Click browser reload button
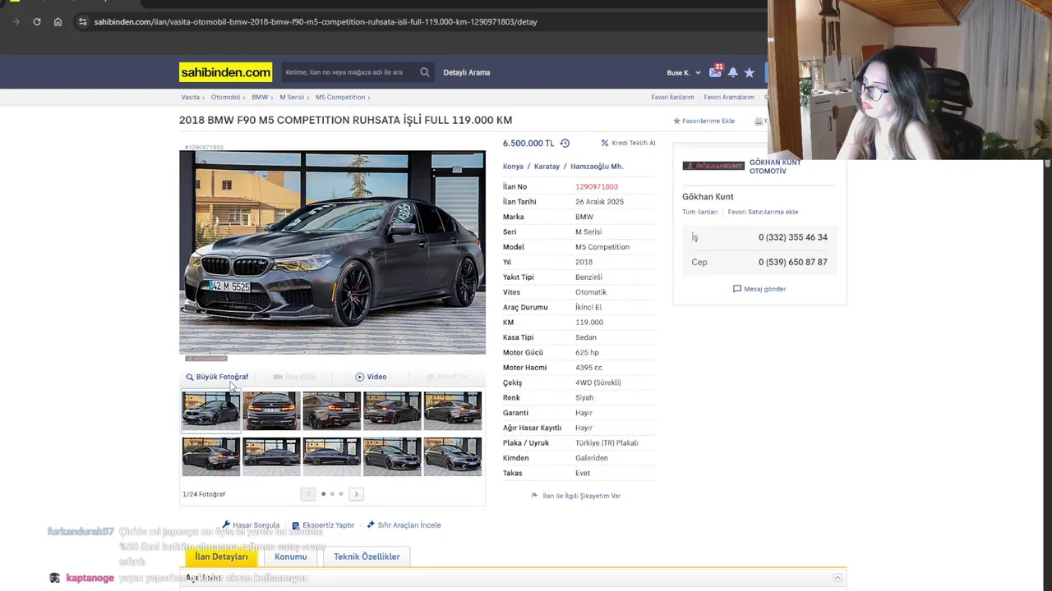1052x591 pixels. pyautogui.click(x=37, y=21)
